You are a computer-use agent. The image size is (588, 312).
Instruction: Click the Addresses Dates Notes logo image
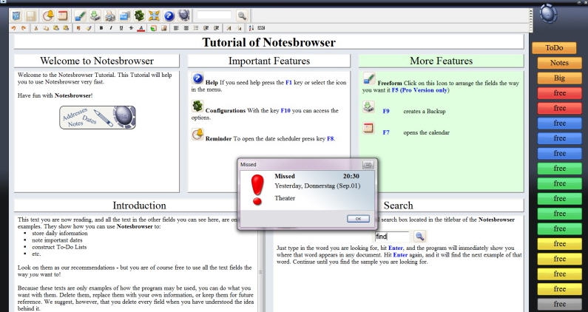[98, 118]
